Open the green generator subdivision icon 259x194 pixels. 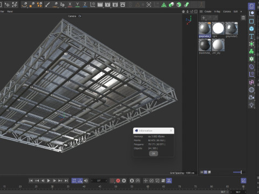coord(251,44)
